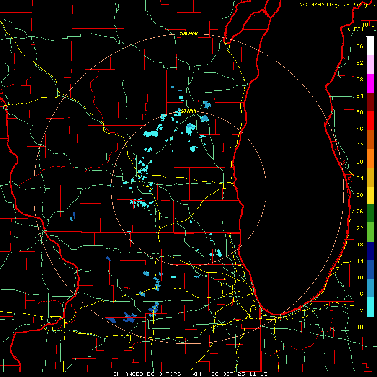Click the medium blue swatch between 10 and 14
Screen dimensions: 377x377
coord(370,269)
